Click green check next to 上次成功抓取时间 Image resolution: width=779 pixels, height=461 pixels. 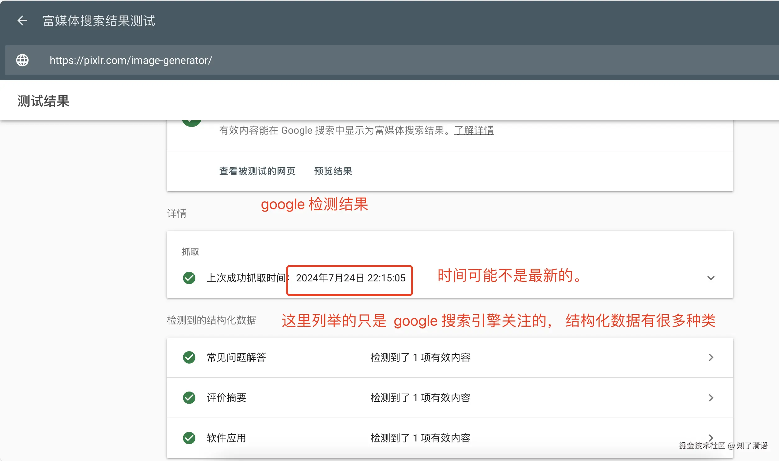[x=189, y=278]
